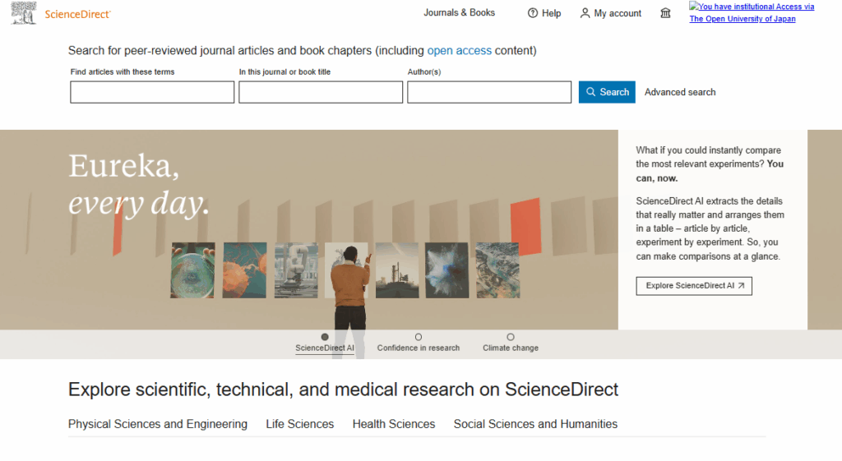Open the Advanced search link
This screenshot has height=461, width=842.
680,92
